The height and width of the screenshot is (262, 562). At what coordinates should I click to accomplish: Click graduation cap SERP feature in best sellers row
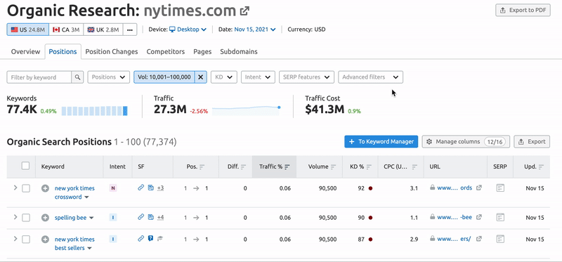[x=160, y=239]
